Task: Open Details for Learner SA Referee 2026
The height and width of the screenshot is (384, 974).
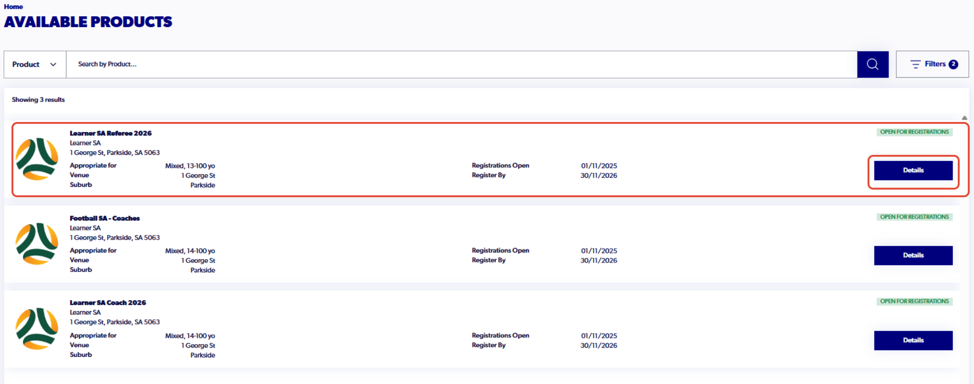Action: click(913, 171)
